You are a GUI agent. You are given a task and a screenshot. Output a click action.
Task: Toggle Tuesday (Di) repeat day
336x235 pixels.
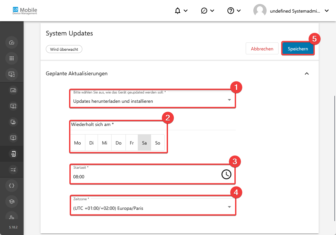[92, 143]
